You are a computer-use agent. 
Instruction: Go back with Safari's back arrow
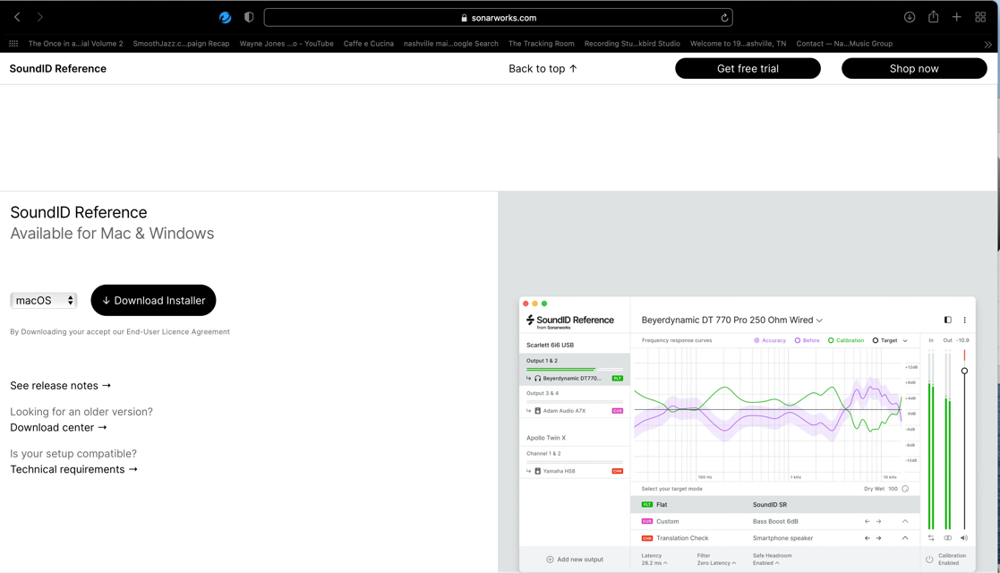coord(17,17)
